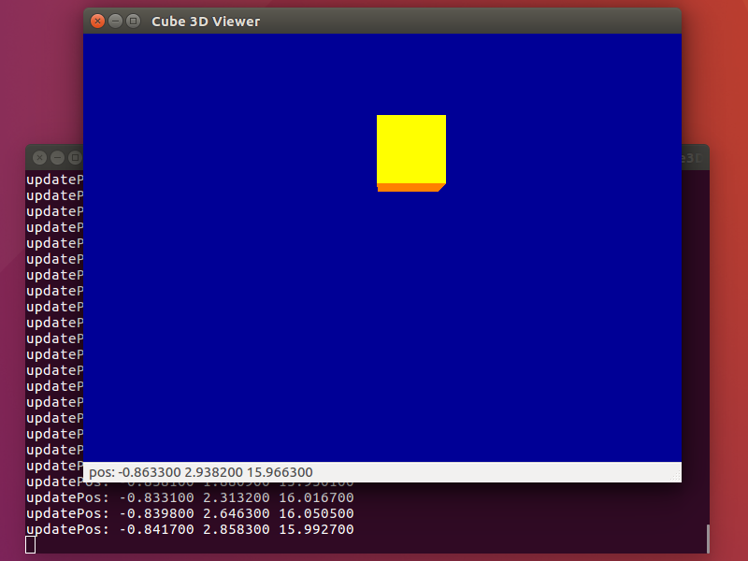
Task: Click the updatePos line ending in 16.016700
Action: pos(187,497)
